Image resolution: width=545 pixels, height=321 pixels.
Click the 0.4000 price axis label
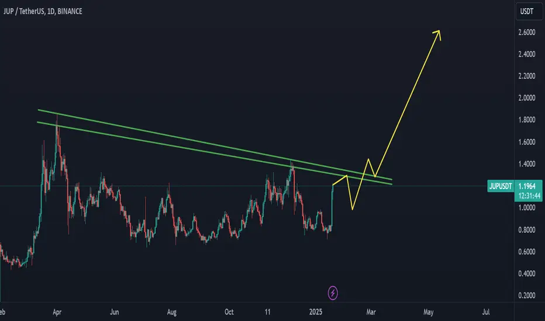coord(526,274)
